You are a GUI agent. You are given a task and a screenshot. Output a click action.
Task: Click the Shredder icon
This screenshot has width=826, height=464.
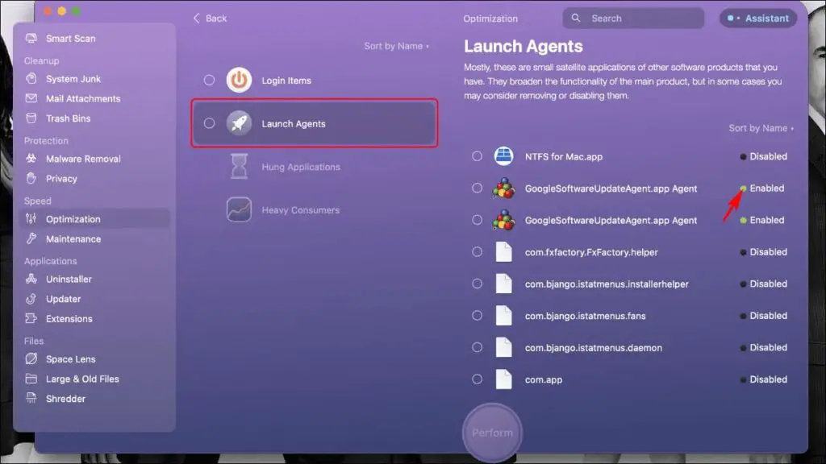coord(31,398)
